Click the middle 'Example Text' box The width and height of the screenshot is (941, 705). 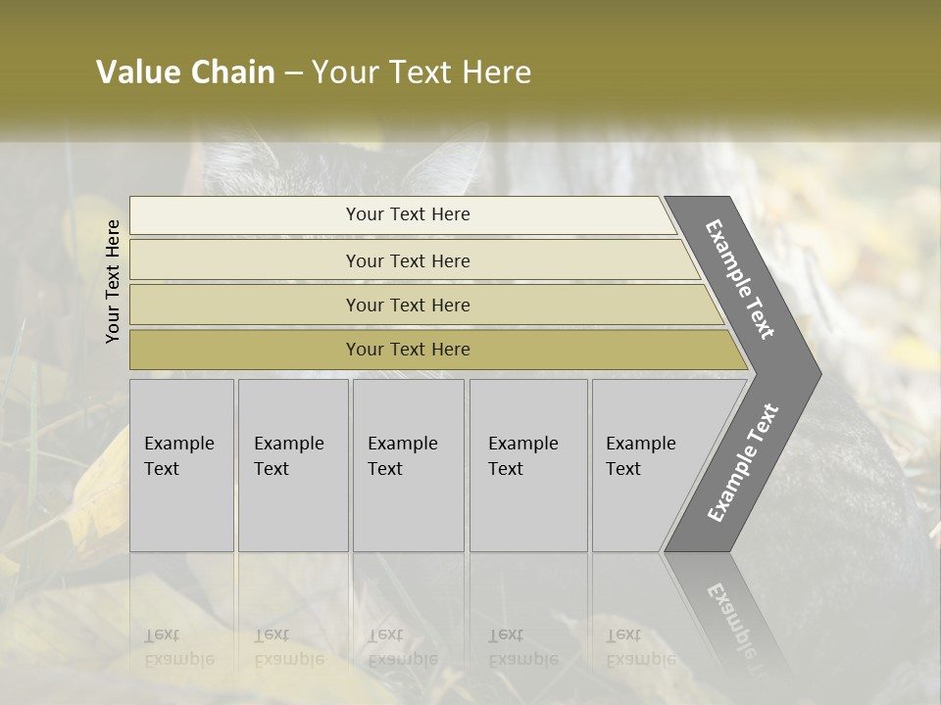(x=408, y=464)
